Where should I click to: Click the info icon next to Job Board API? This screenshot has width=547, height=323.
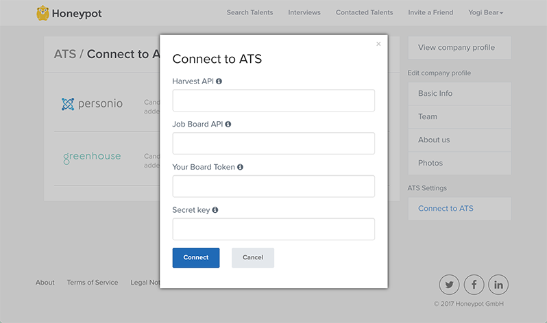(228, 125)
